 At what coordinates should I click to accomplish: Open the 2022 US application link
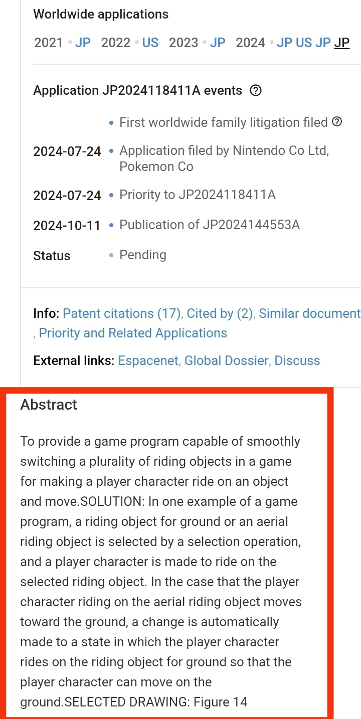click(150, 43)
